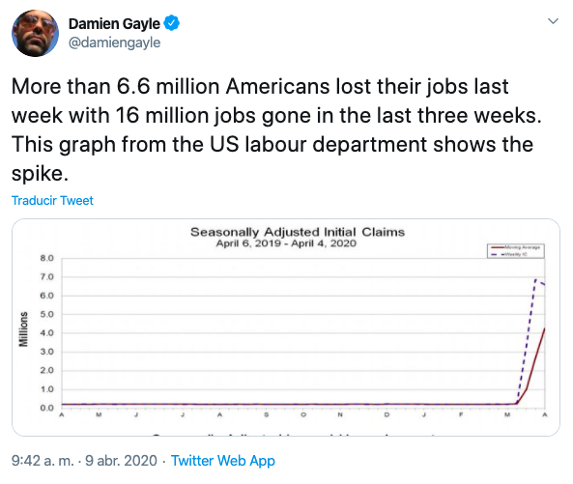
Task: Click the Millions axis label
Action: click(x=23, y=329)
